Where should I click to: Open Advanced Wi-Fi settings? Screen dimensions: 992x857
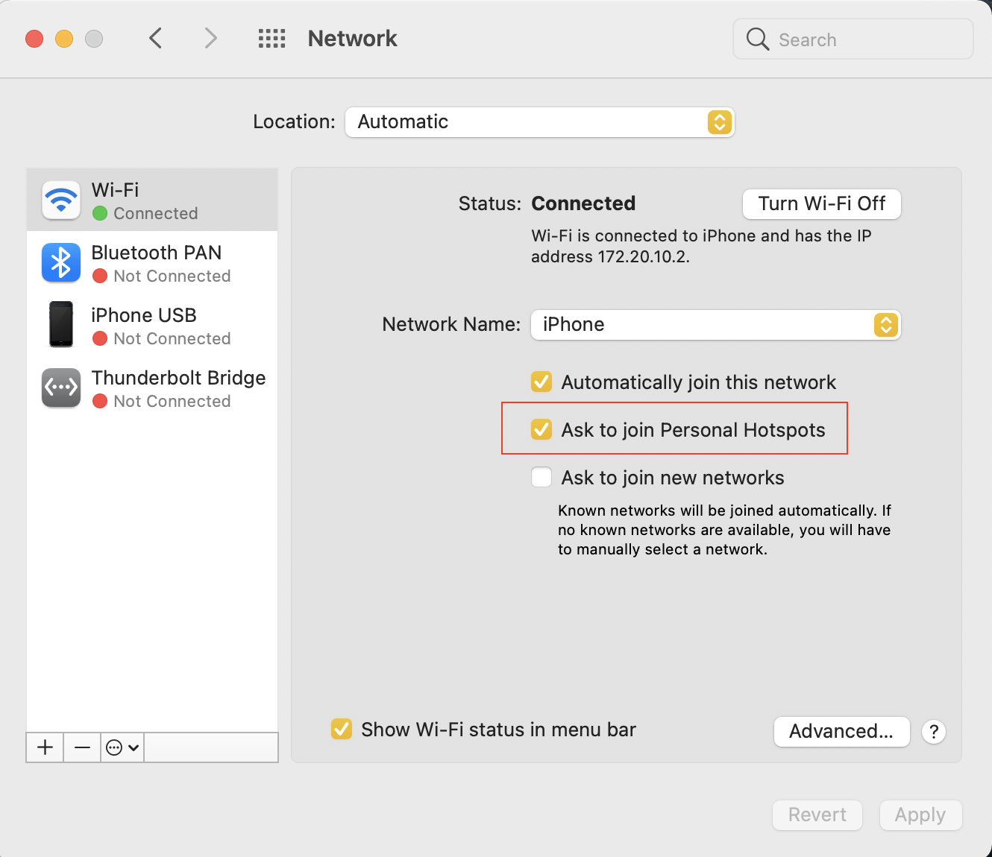tap(841, 732)
